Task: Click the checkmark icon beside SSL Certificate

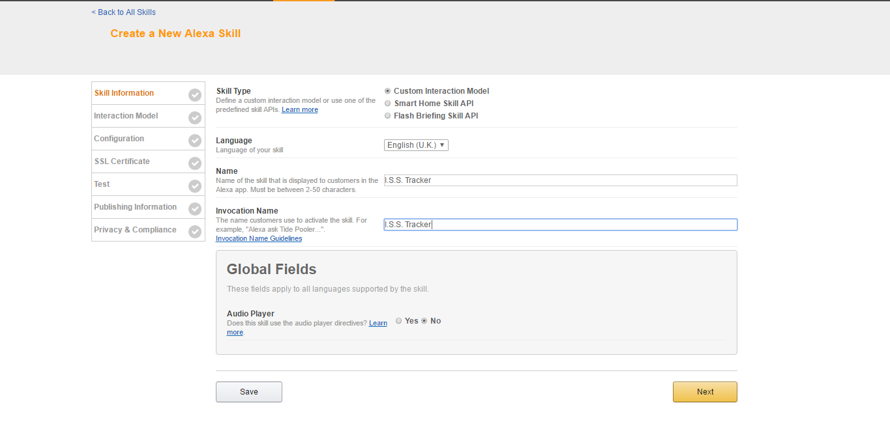Action: click(x=195, y=163)
